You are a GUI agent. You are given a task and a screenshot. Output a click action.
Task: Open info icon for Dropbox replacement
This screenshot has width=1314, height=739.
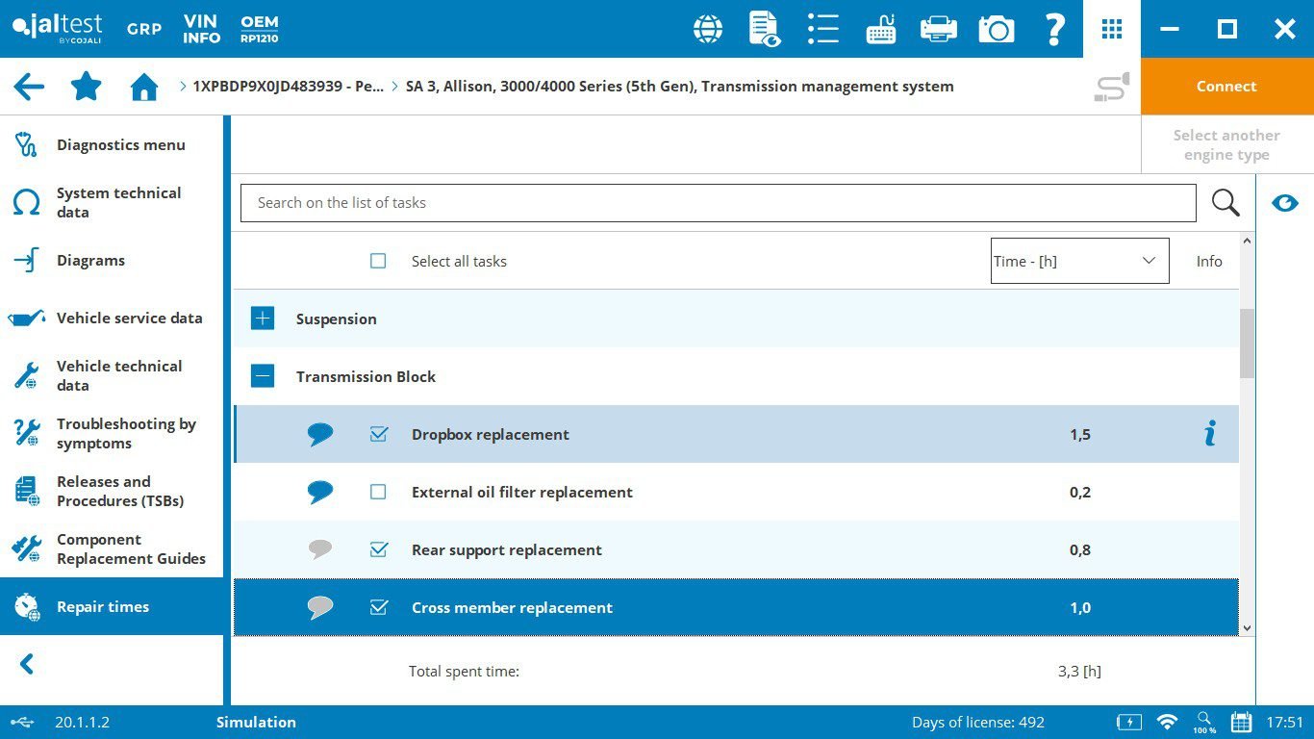click(1210, 434)
